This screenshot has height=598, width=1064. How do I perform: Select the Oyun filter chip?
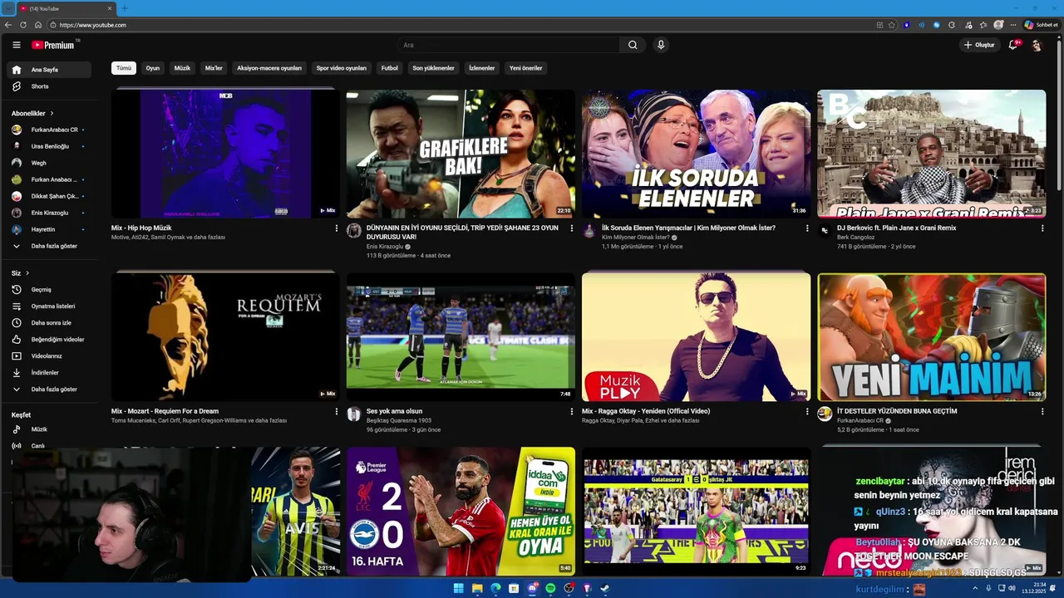pyautogui.click(x=153, y=68)
